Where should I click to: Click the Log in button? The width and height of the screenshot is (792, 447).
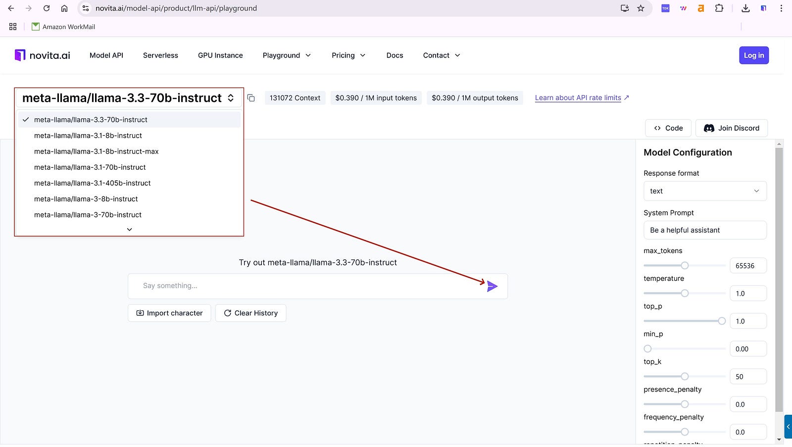click(x=754, y=55)
